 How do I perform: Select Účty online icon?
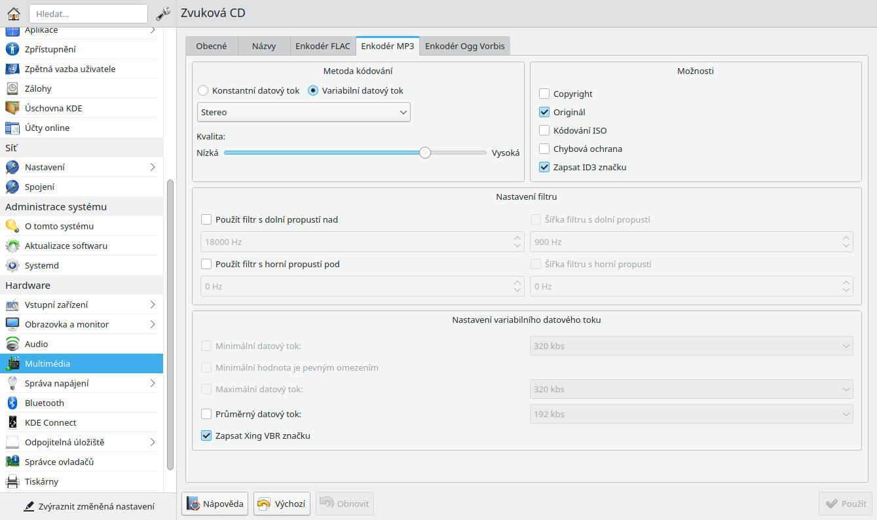(12, 128)
